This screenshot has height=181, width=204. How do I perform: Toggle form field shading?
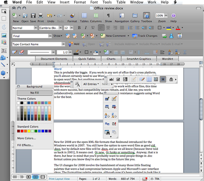coord(163,79)
